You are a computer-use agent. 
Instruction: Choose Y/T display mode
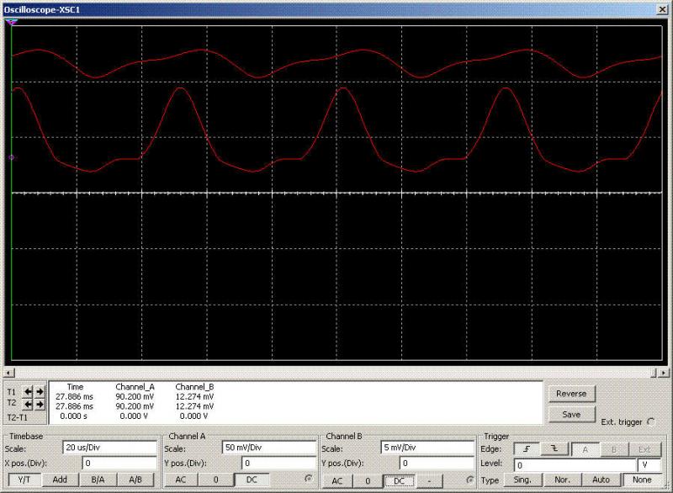(24, 480)
